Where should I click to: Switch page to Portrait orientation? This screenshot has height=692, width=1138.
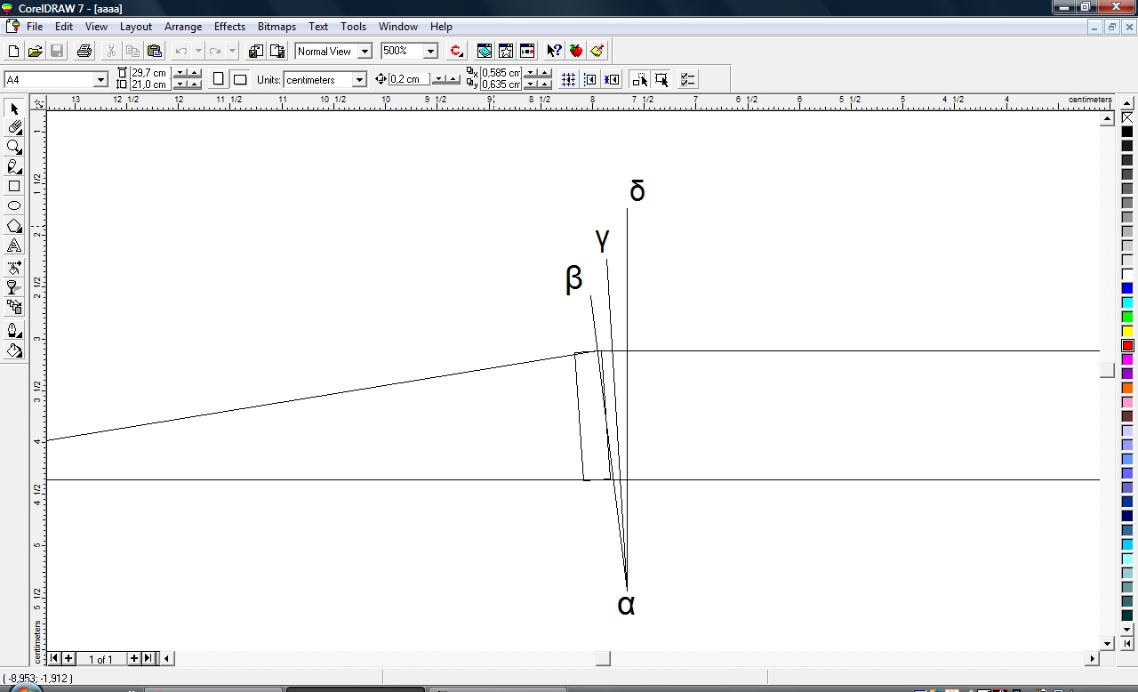[x=219, y=79]
